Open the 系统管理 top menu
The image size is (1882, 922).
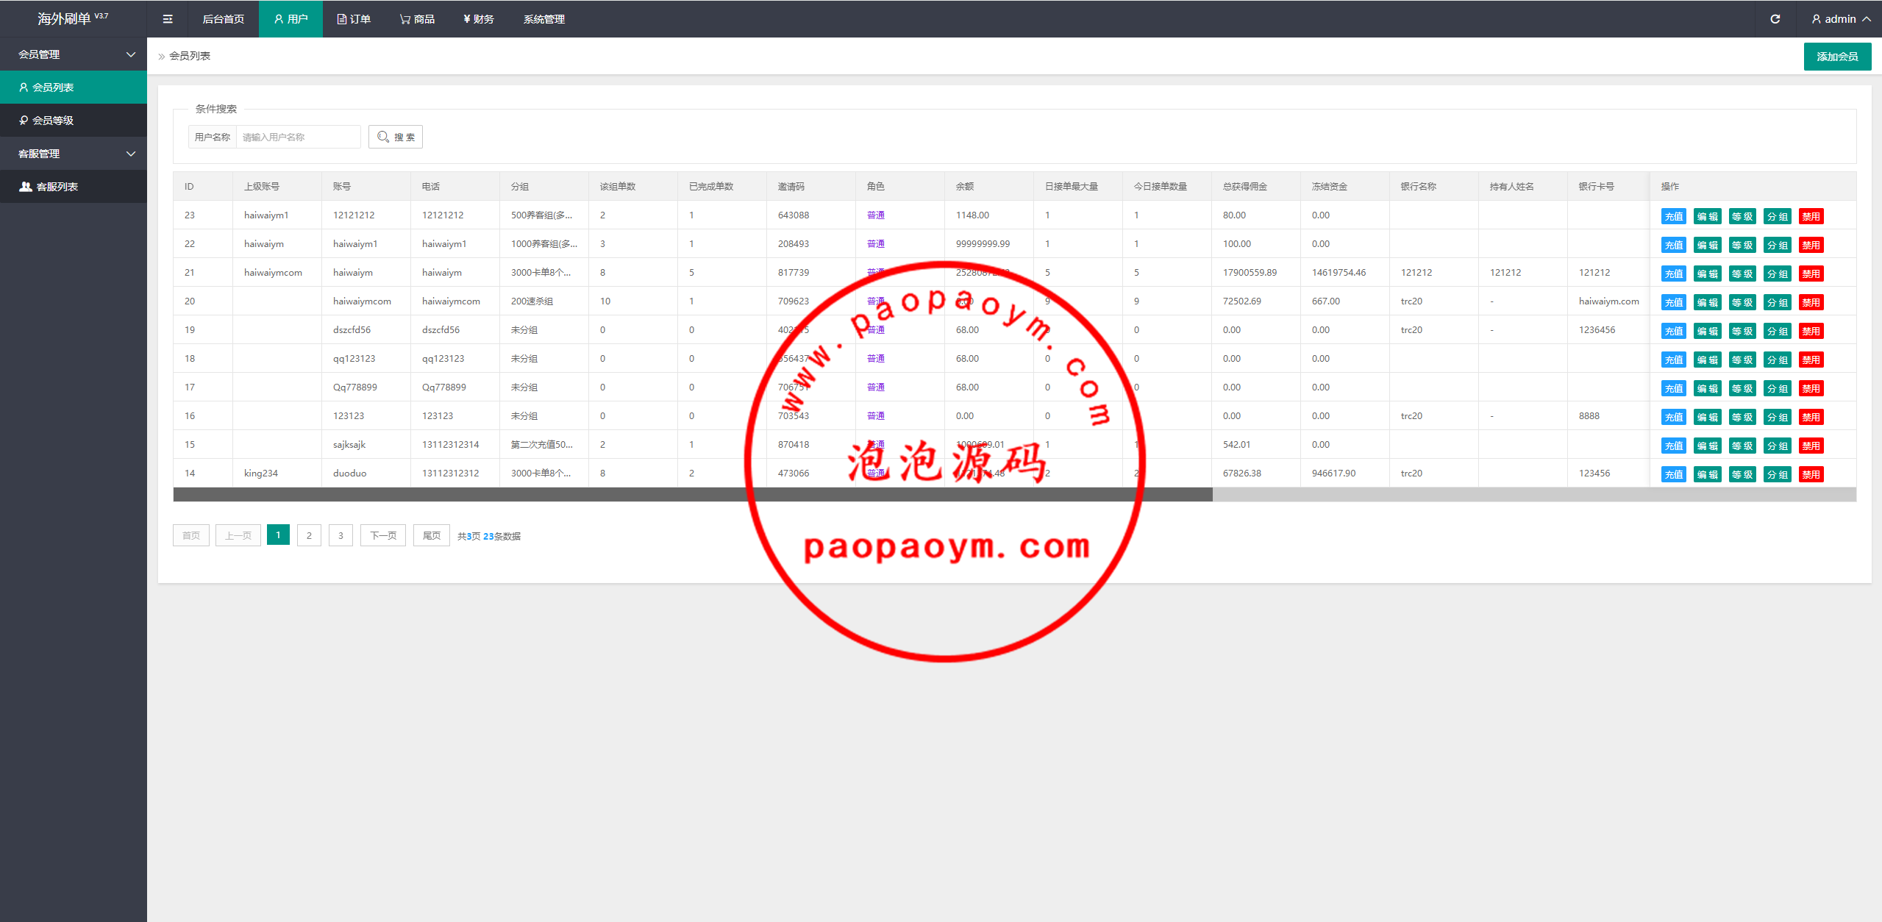pos(544,19)
